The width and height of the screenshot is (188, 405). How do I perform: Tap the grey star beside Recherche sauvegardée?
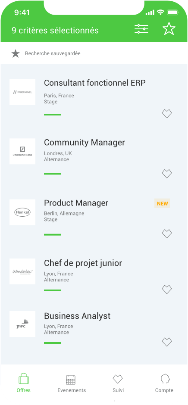pos(16,54)
